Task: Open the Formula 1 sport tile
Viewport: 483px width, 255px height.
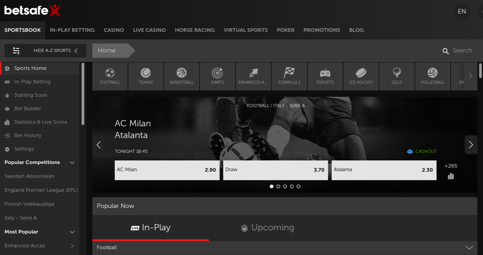Action: pyautogui.click(x=289, y=76)
